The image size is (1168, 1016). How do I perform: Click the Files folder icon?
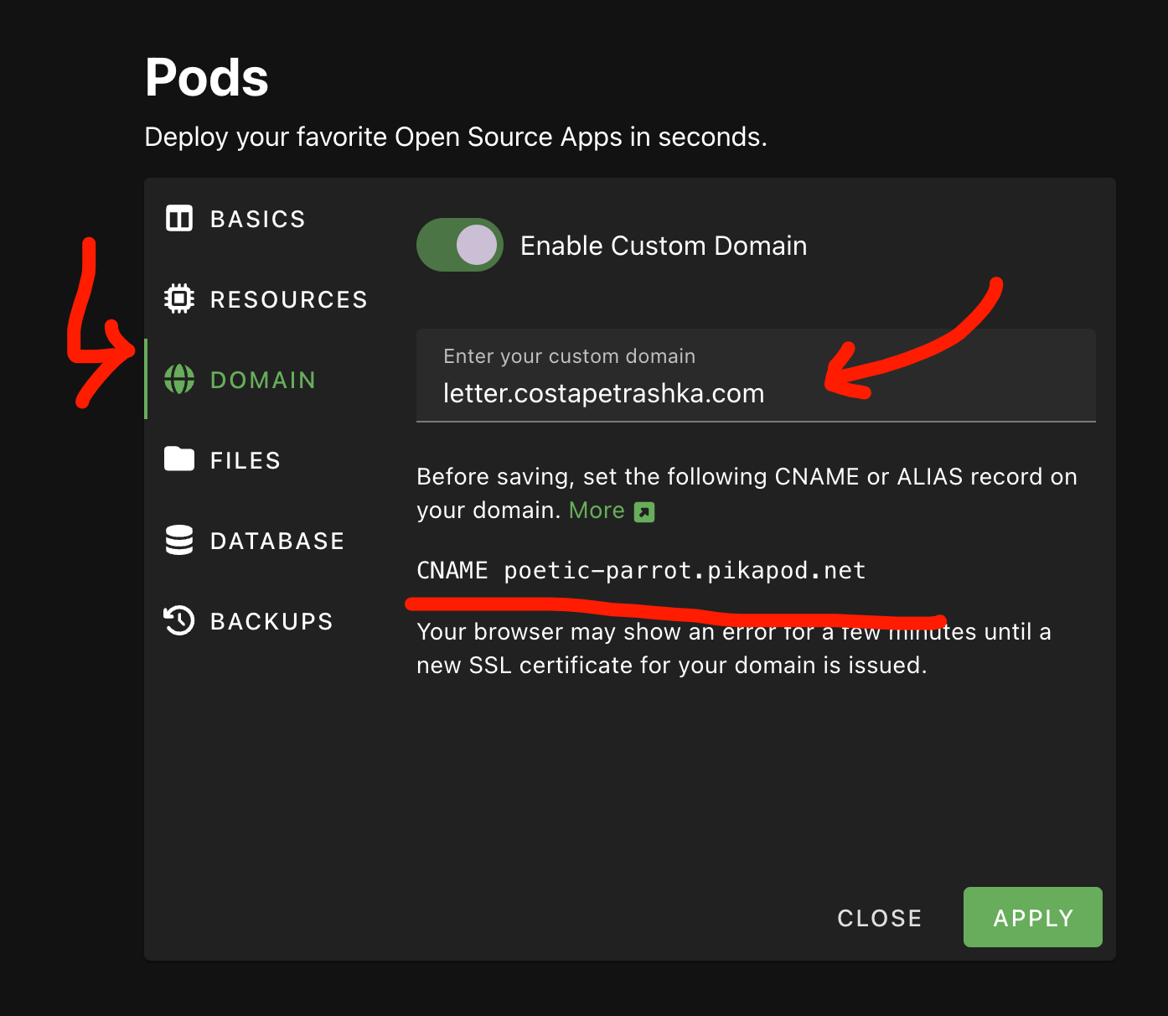pos(179,459)
